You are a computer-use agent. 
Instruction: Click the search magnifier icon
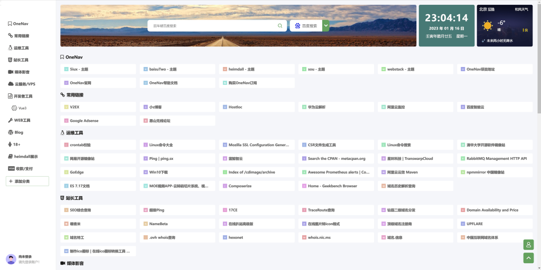click(280, 26)
